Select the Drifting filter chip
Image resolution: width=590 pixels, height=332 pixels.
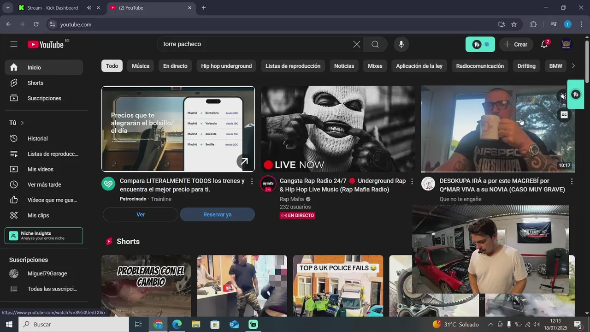(526, 66)
